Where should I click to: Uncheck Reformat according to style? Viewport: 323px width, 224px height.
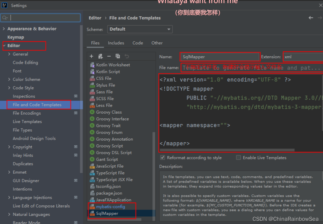163,158
